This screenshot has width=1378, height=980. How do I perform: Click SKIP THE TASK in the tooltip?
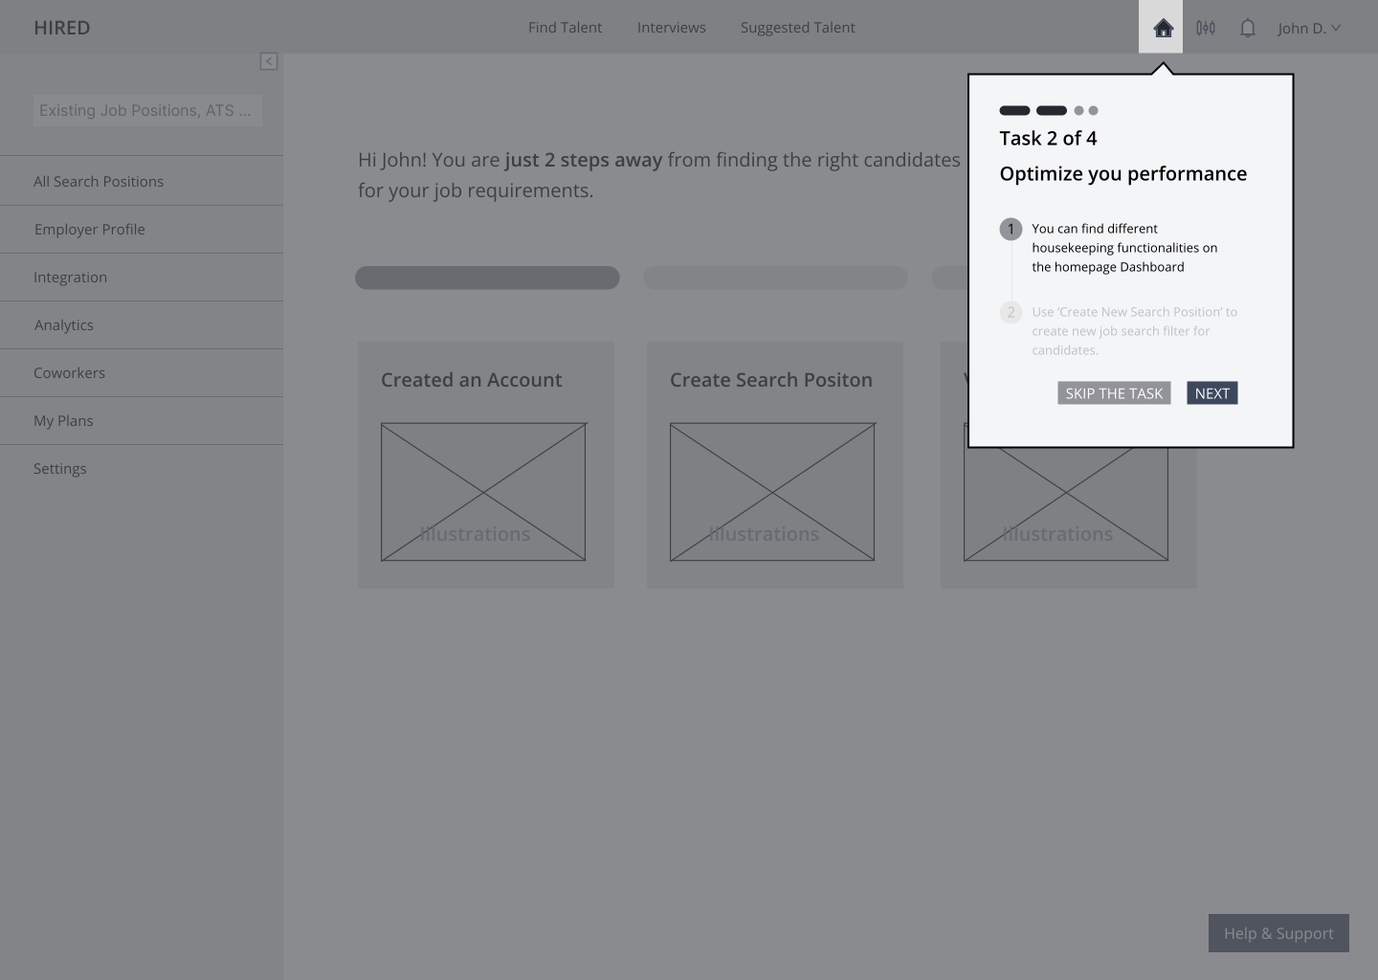tap(1114, 392)
